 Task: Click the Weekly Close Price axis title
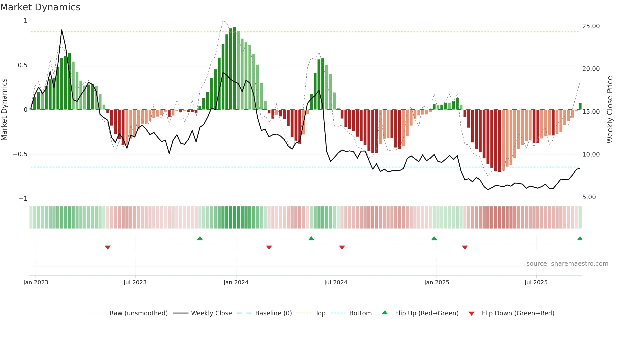(610, 109)
